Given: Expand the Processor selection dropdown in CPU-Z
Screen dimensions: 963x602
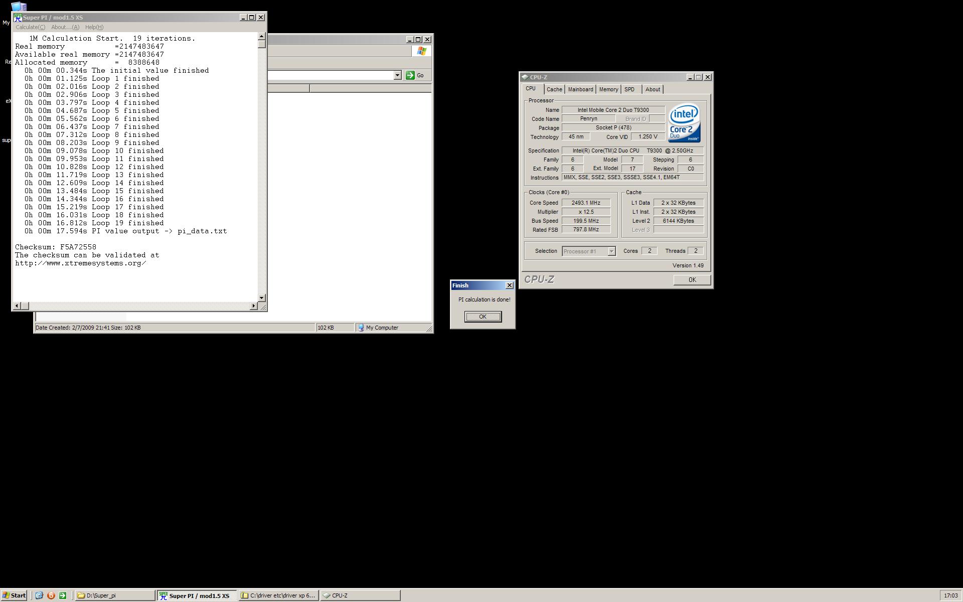Looking at the screenshot, I should 611,251.
